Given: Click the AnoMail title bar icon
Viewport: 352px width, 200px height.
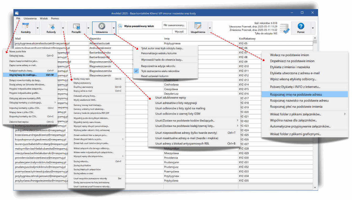Looking at the screenshot, I should pos(17,13).
